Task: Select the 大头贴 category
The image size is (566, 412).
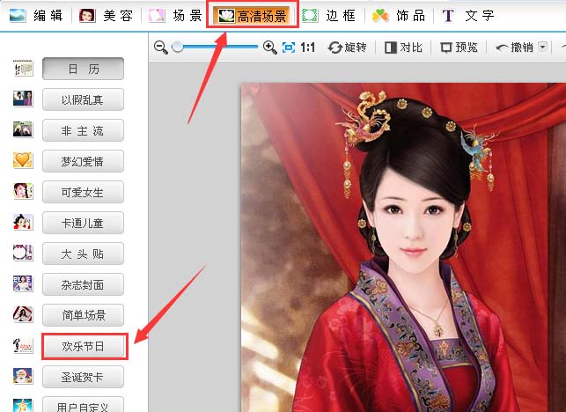Action: point(83,254)
